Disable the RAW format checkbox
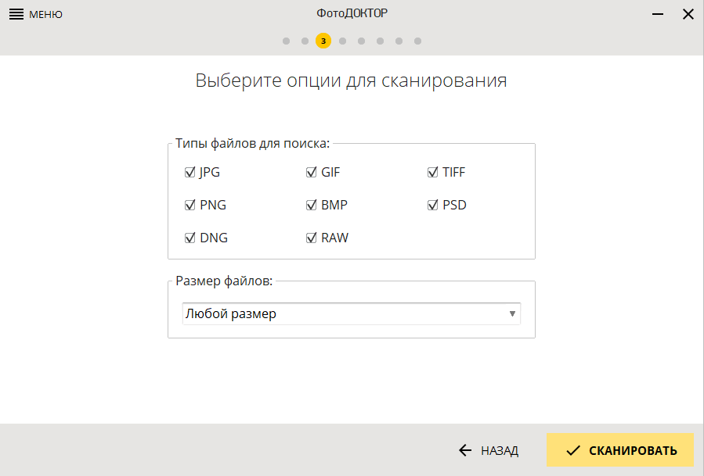704x476 pixels. (310, 238)
